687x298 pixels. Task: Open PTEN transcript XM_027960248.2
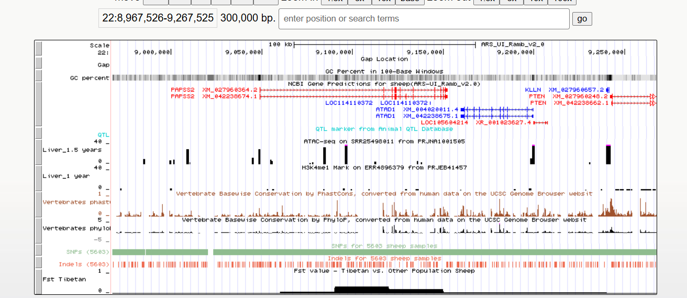coord(580,96)
